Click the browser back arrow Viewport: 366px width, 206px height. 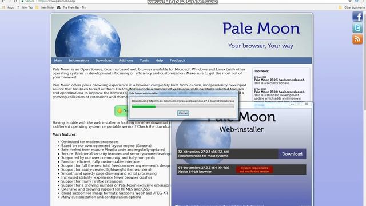tap(3, 1)
